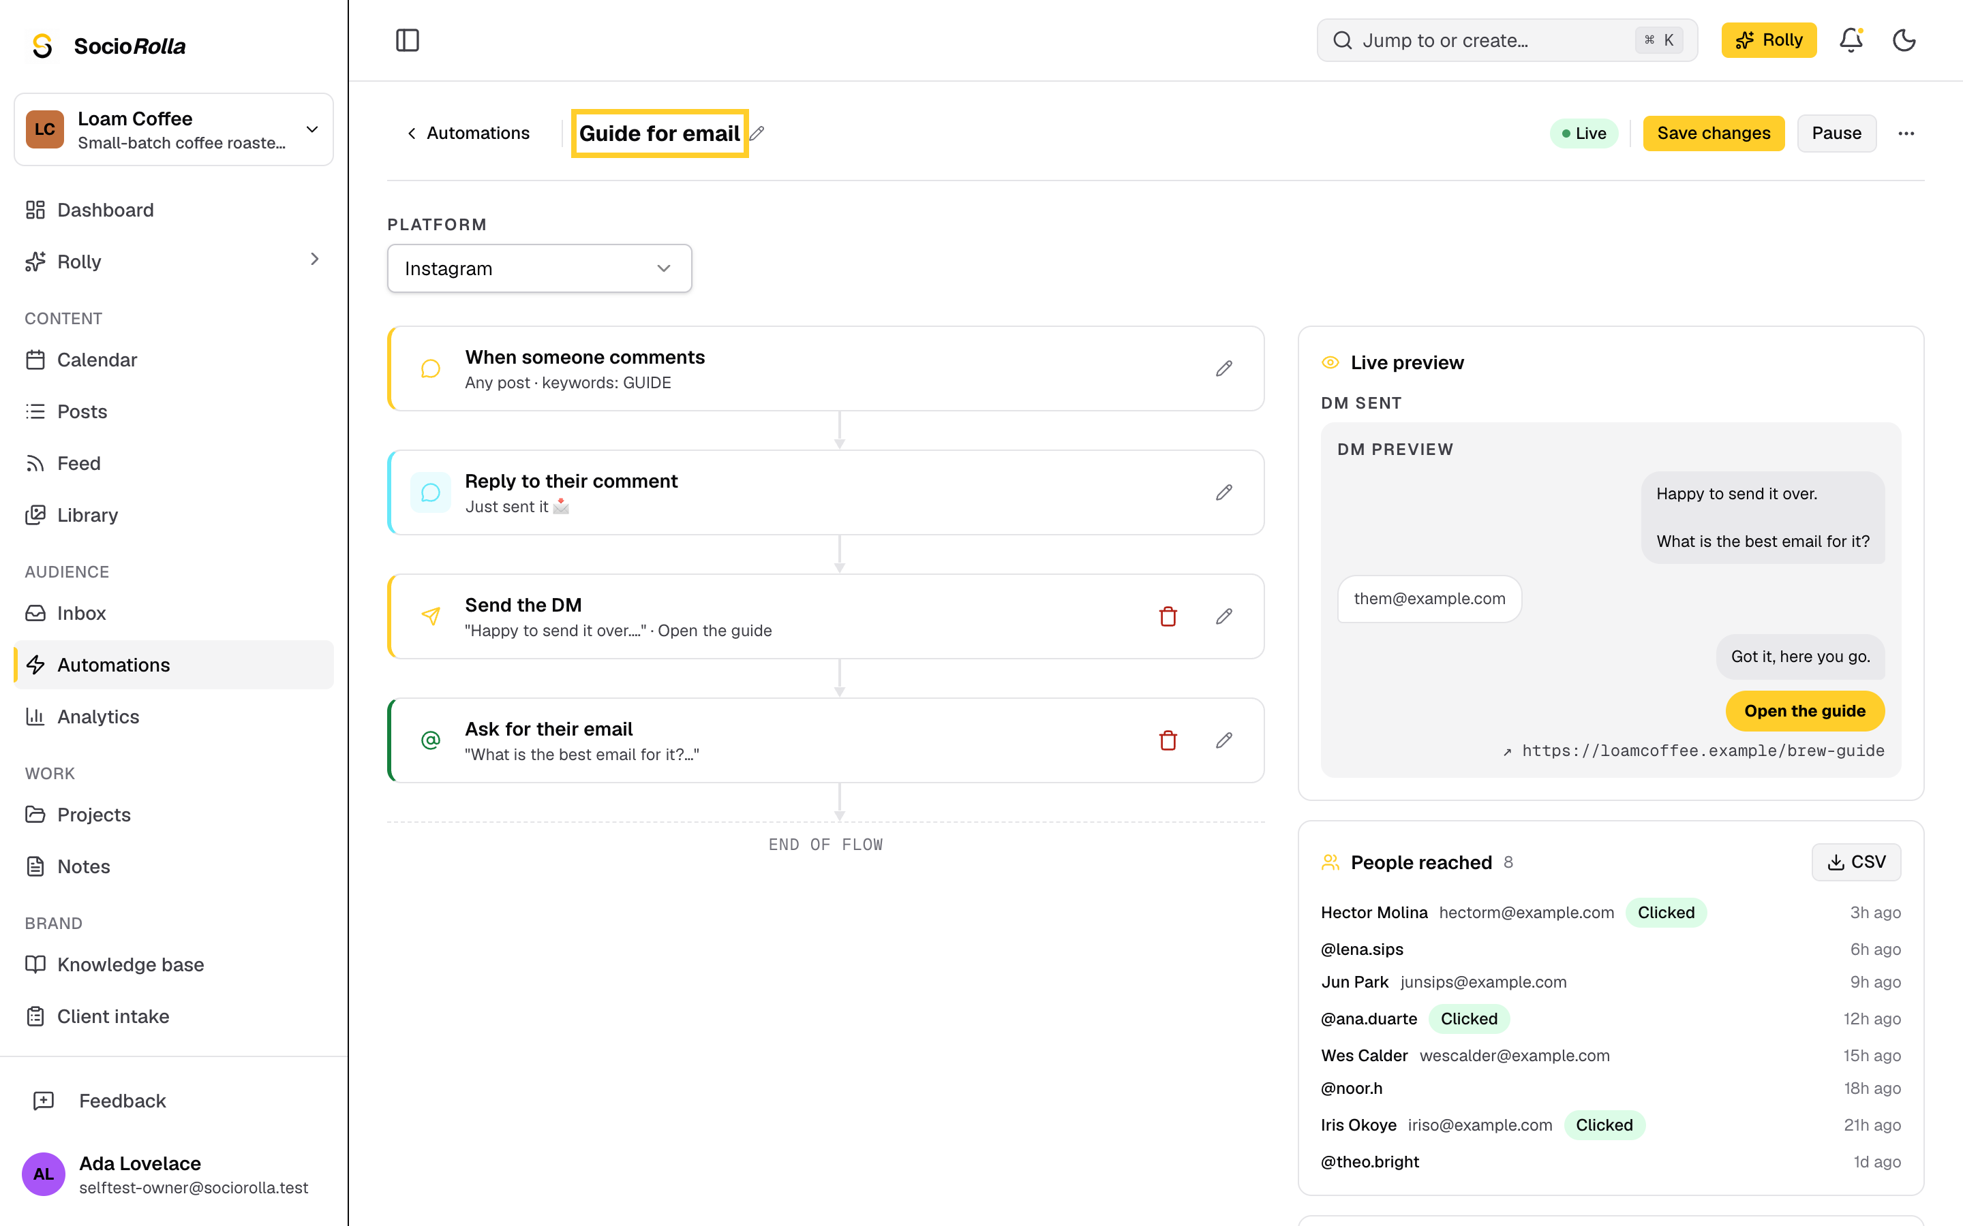This screenshot has width=1963, height=1226.
Task: Open Knowledge base
Action: [x=174, y=965]
